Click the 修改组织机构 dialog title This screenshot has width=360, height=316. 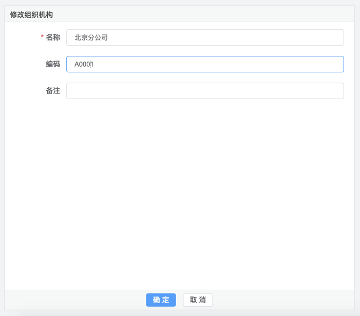31,14
